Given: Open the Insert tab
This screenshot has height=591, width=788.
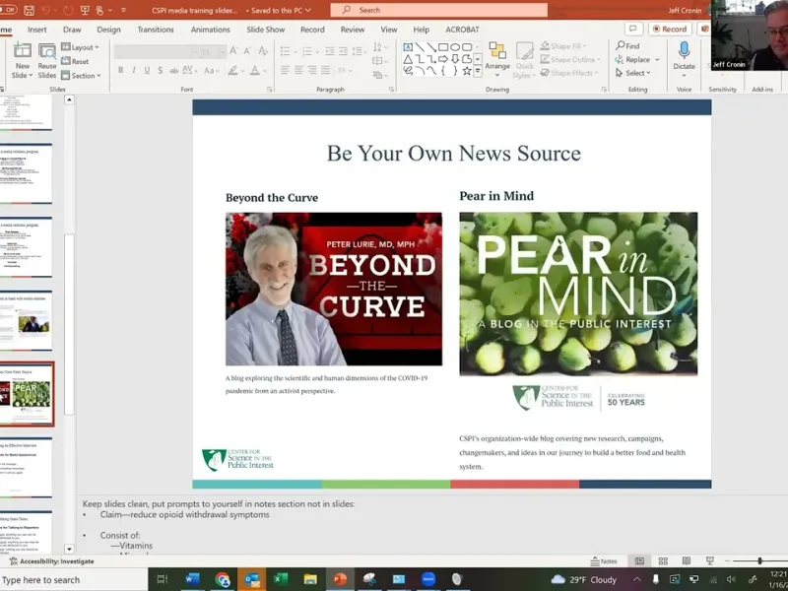Looking at the screenshot, I should [36, 30].
